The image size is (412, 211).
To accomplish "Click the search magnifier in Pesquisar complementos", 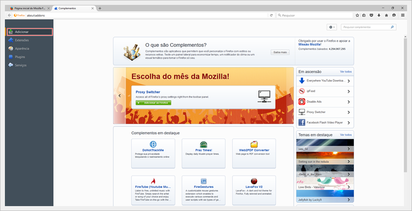I will click(x=392, y=27).
